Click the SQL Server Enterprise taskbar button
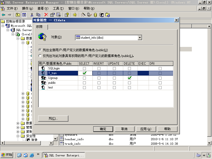Image resolution: width=212 pixels, height=159 pixels. point(64,155)
